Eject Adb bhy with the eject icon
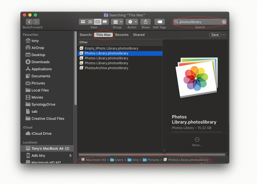The image size is (257, 184). tap(70, 155)
